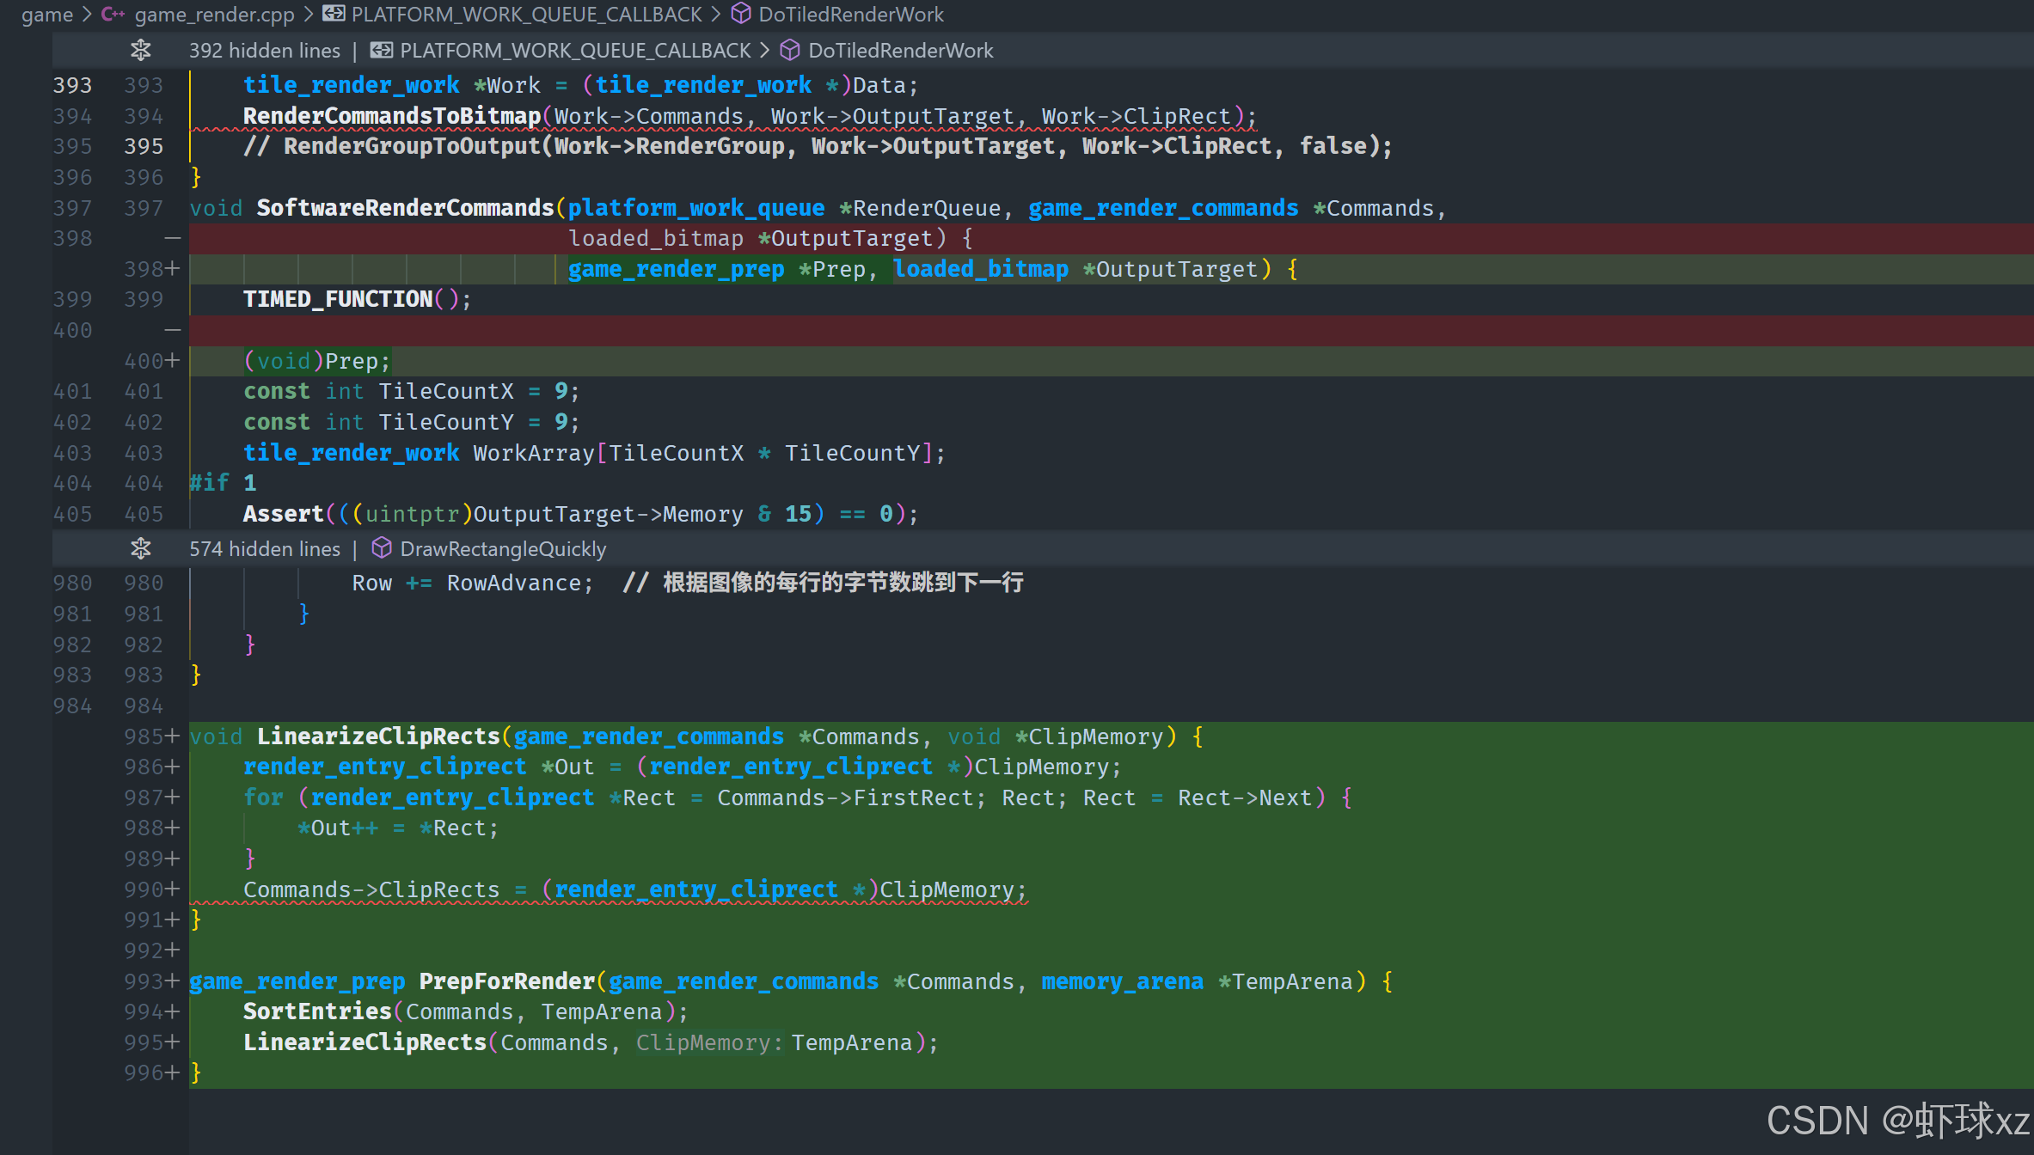Viewport: 2034px width, 1155px height.
Task: Click unfold icon beside 392 hidden lines
Action: pyautogui.click(x=141, y=51)
